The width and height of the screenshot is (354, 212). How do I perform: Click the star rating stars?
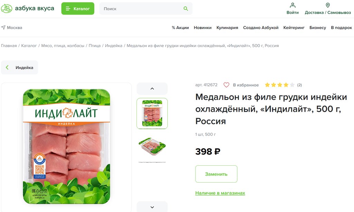coord(280,85)
